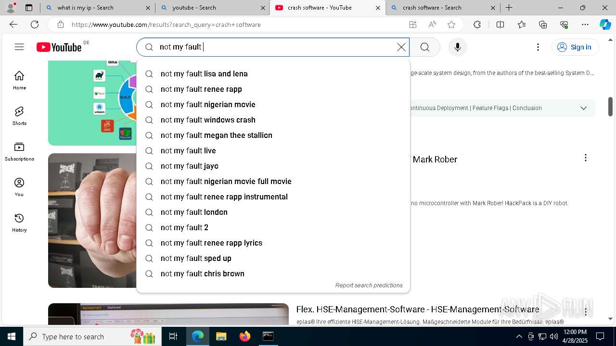View site information lock icon

coord(61,25)
